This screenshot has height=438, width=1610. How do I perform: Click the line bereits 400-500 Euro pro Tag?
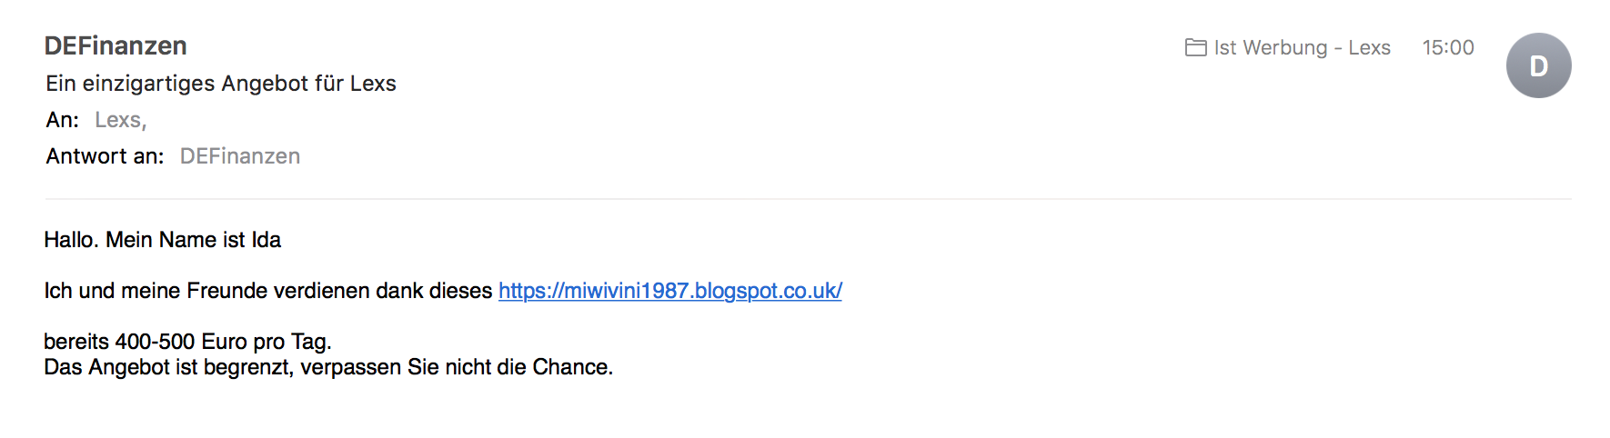(x=187, y=342)
